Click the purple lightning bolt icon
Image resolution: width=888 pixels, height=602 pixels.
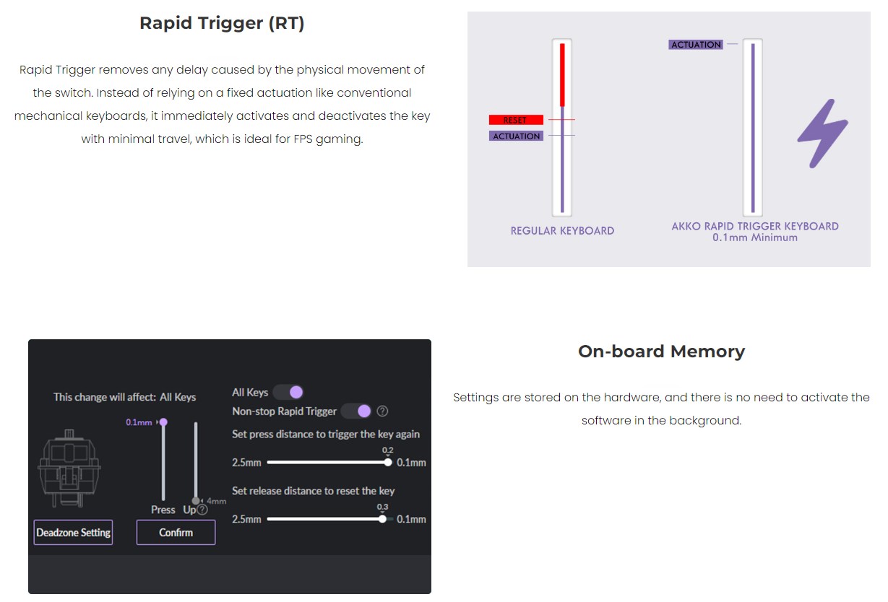[x=822, y=134]
